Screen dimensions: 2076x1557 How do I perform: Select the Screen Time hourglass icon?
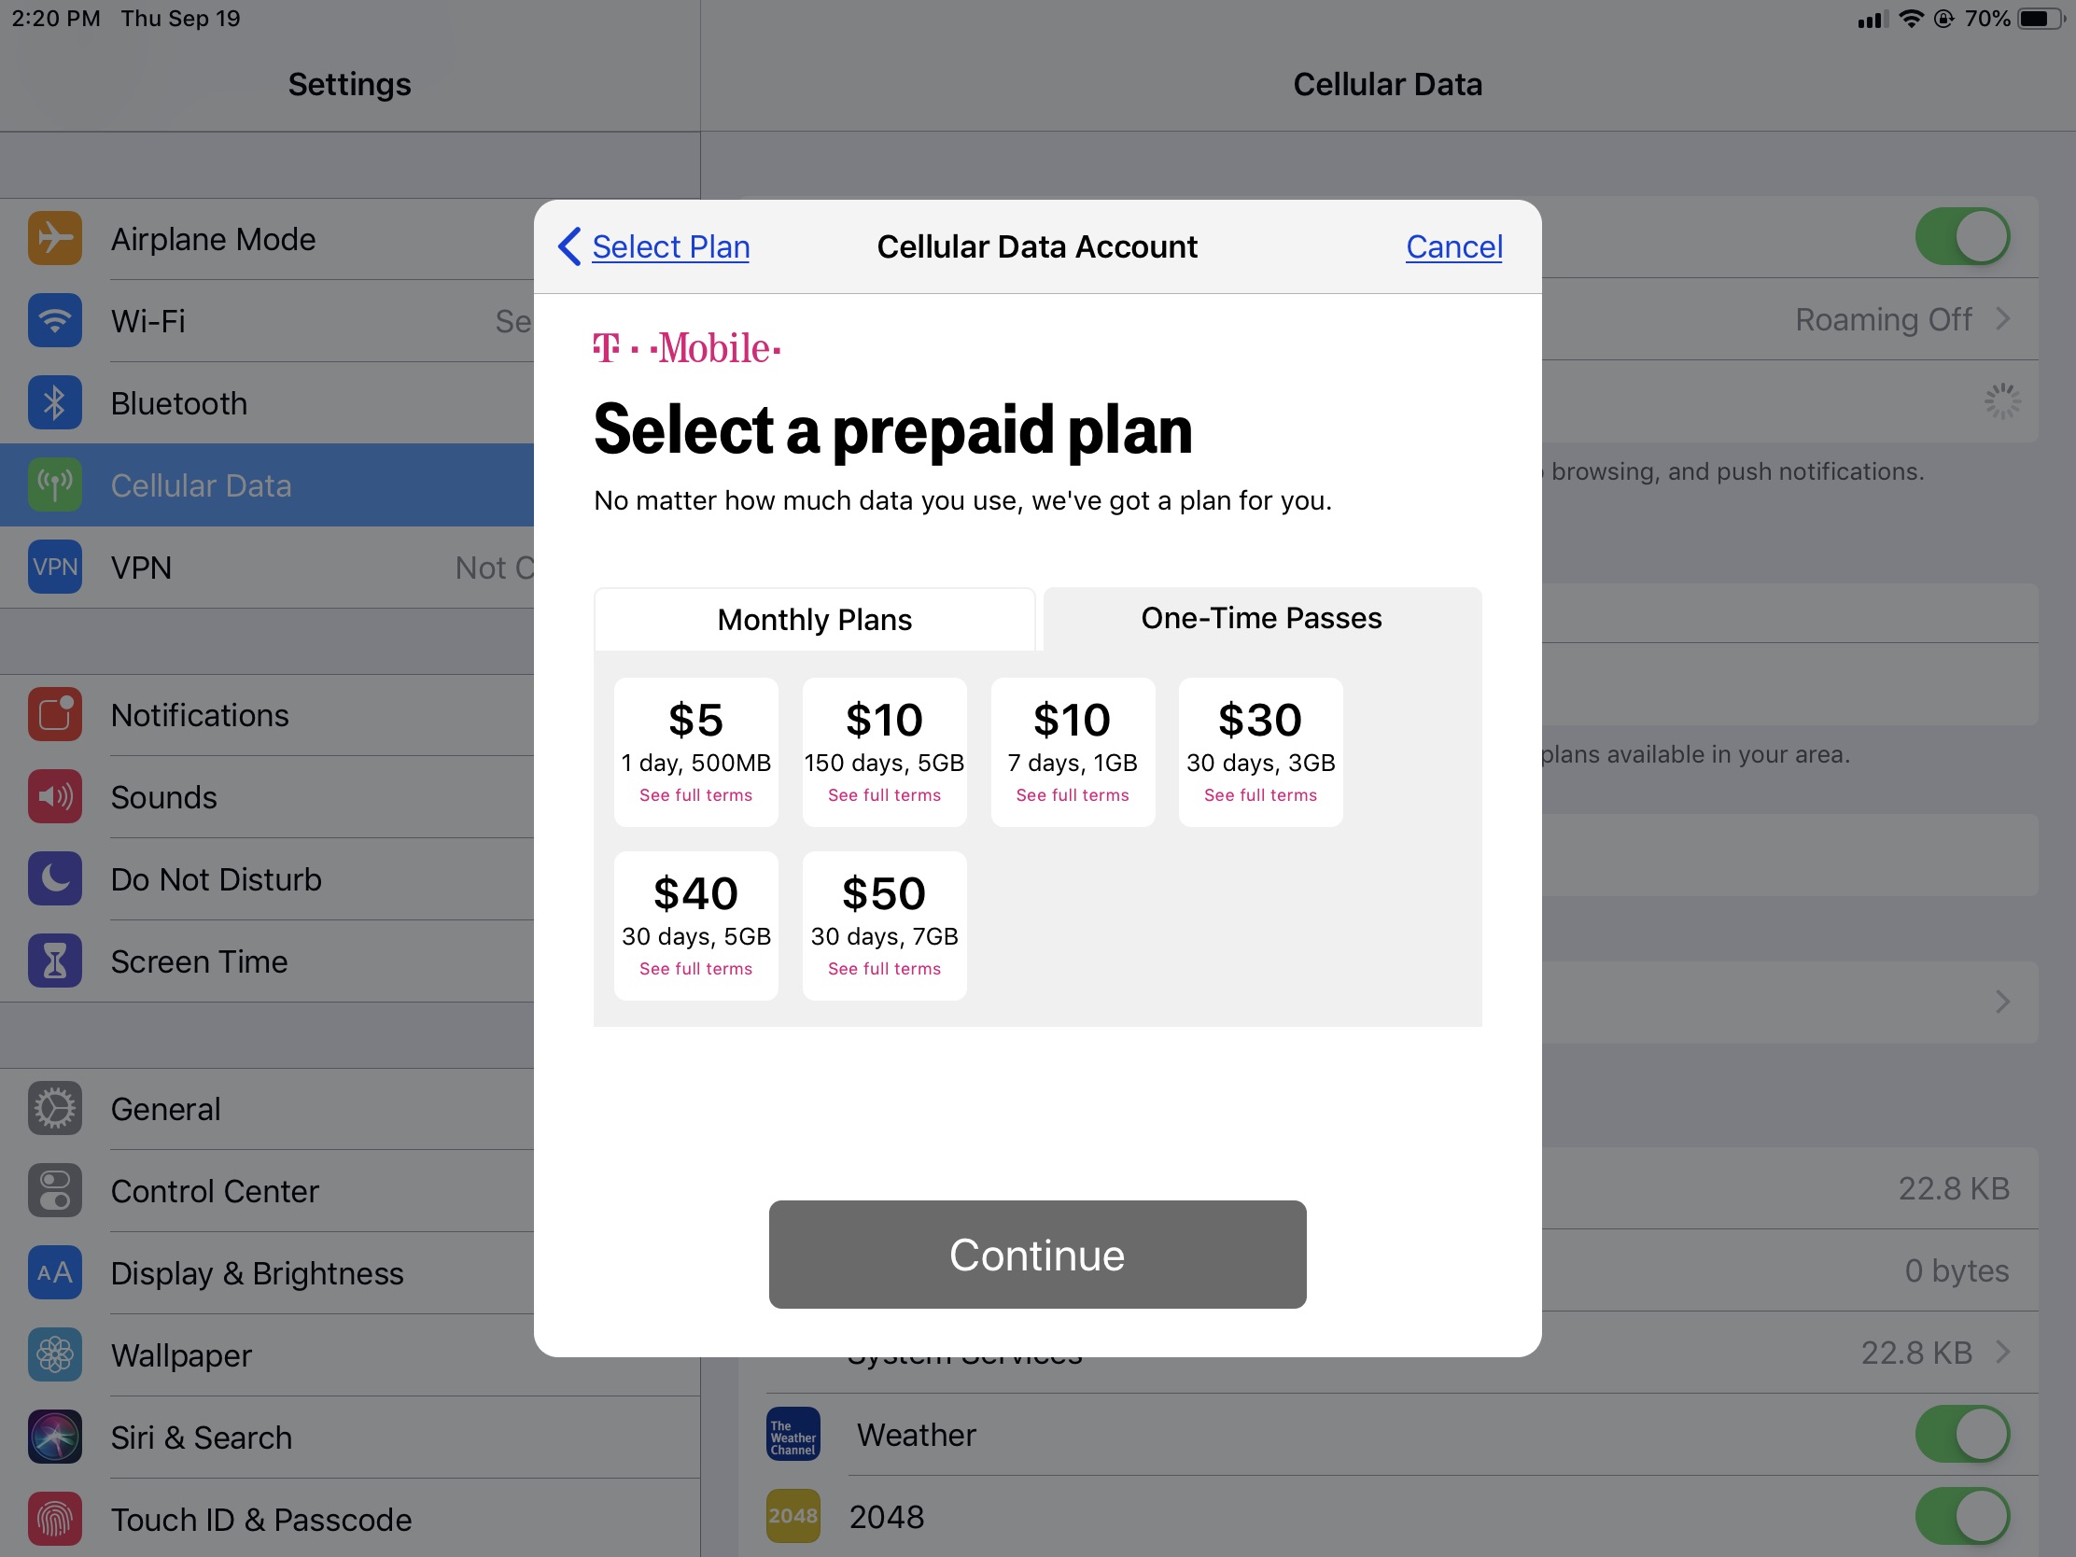coord(53,961)
